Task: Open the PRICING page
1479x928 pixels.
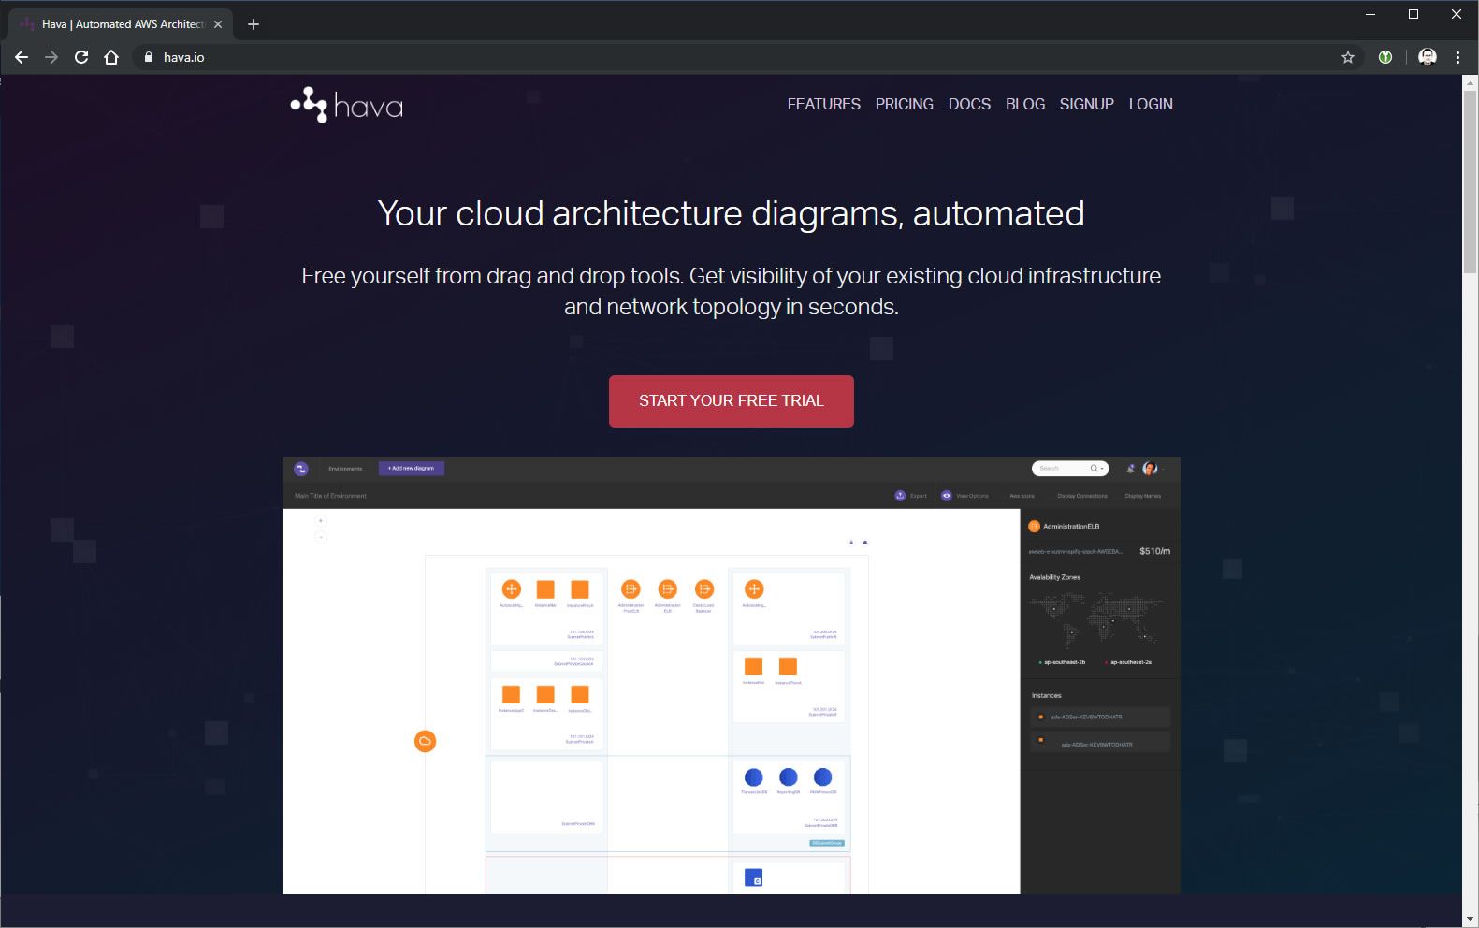Action: coord(905,104)
